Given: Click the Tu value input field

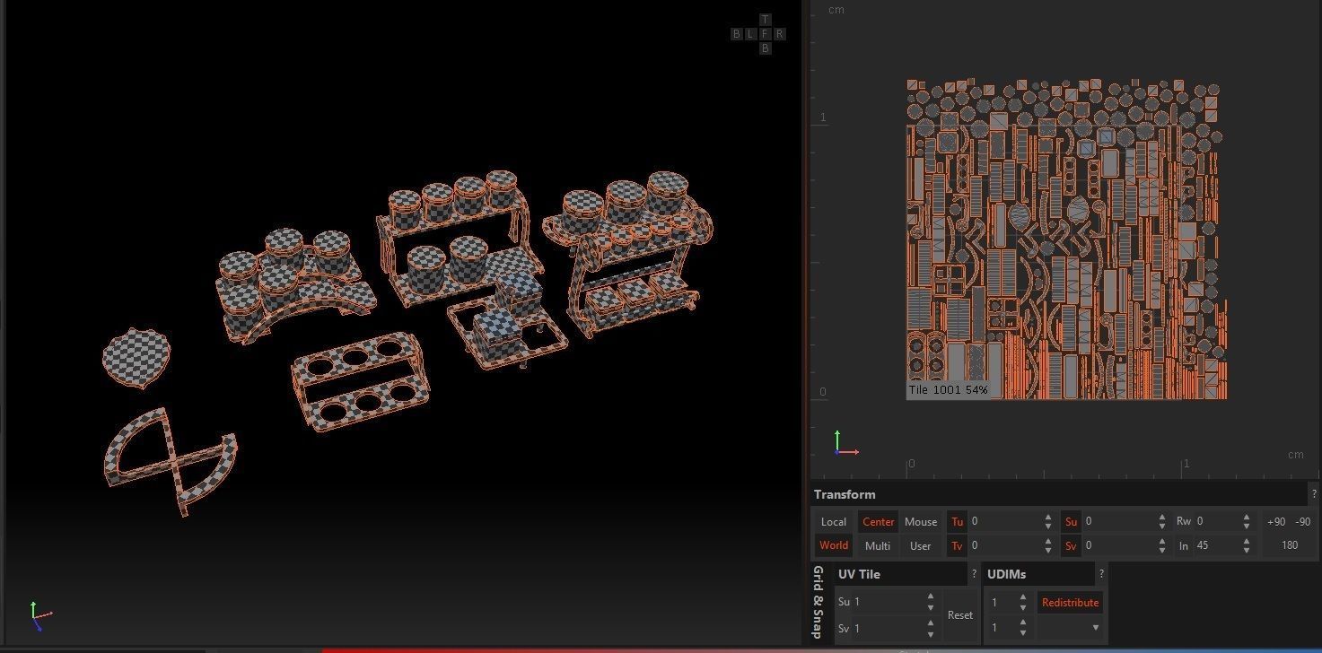Looking at the screenshot, I should pos(1004,522).
